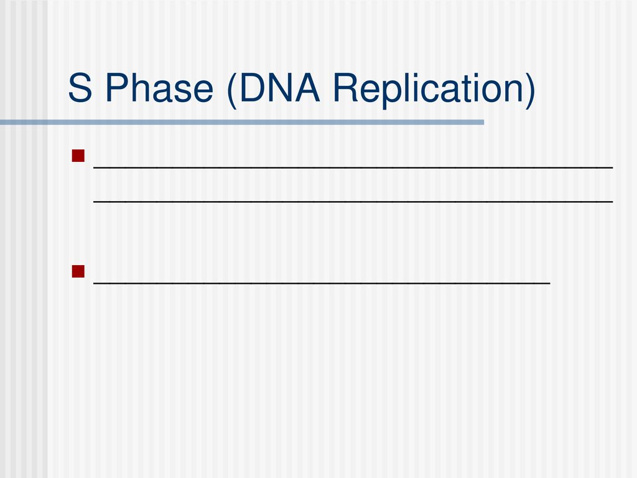Viewport: 637px width, 478px height.
Task: Click the capital 'R' of Replication
Action: coord(346,87)
